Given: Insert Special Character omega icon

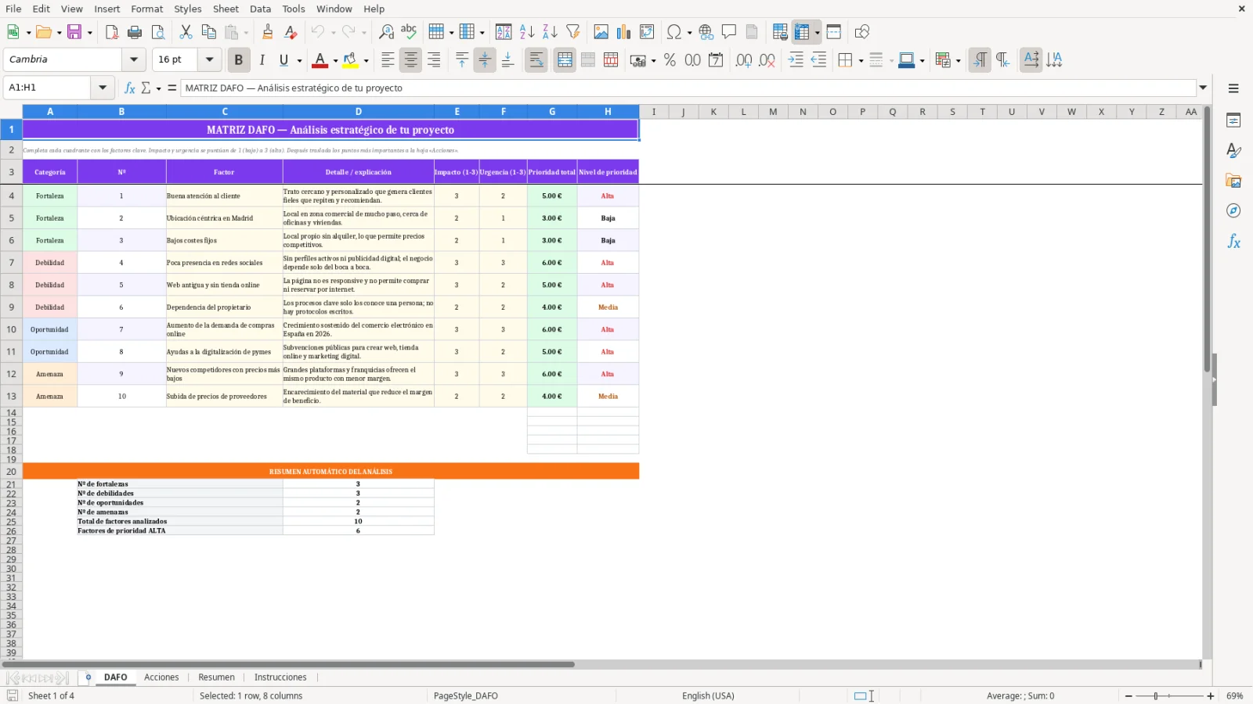Looking at the screenshot, I should (673, 32).
